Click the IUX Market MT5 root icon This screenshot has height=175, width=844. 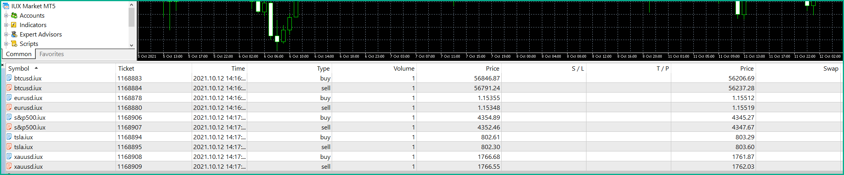(6, 6)
